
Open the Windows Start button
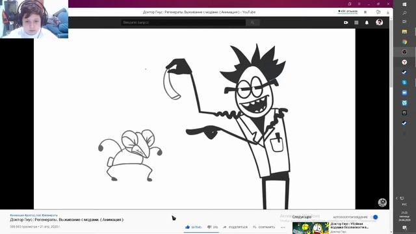(404, 5)
